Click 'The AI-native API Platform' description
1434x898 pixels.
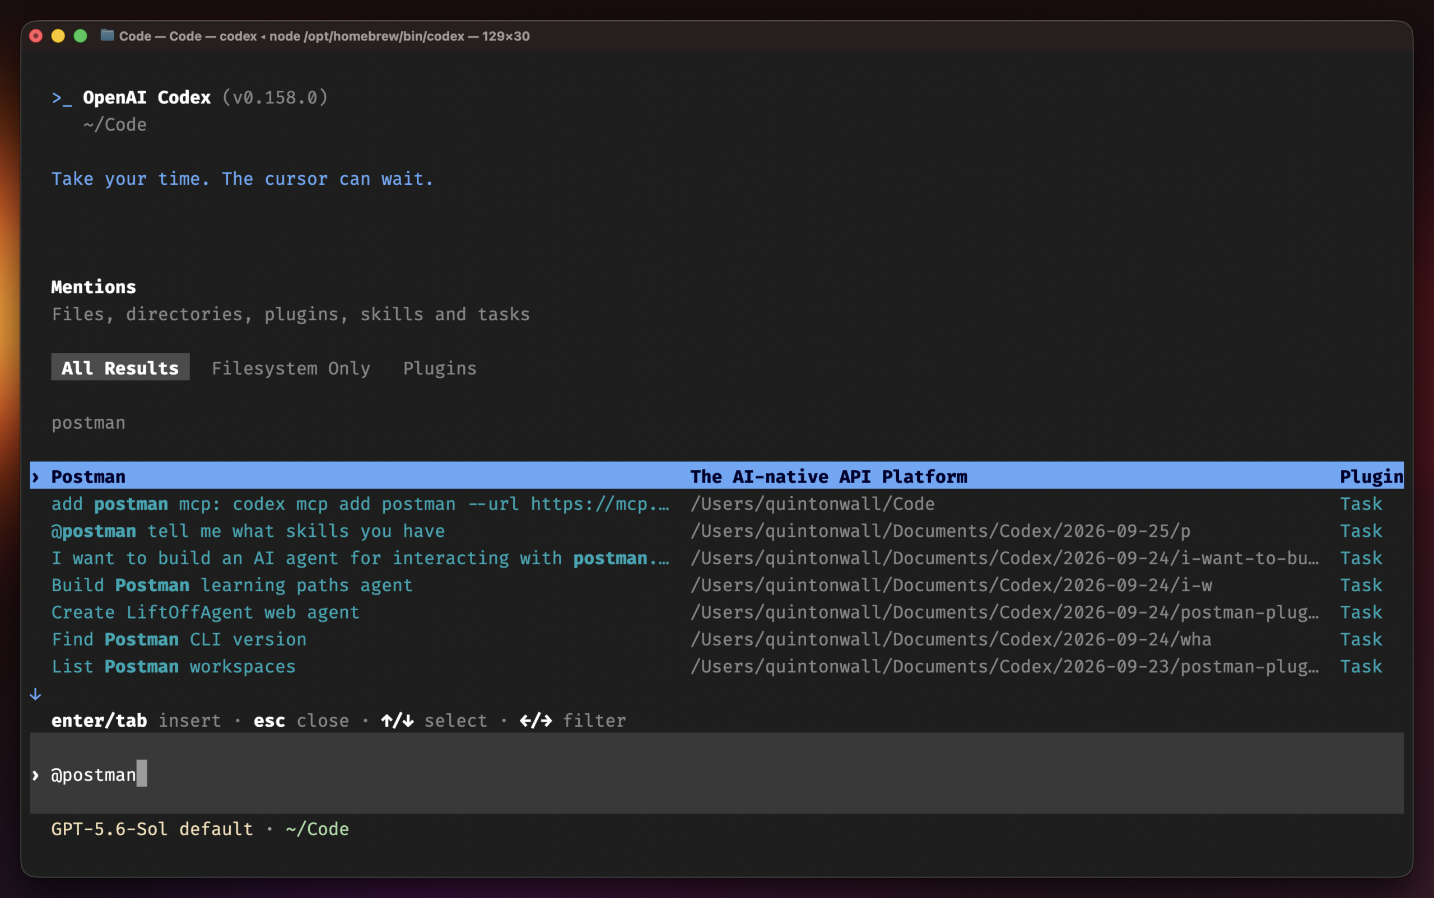point(828,476)
